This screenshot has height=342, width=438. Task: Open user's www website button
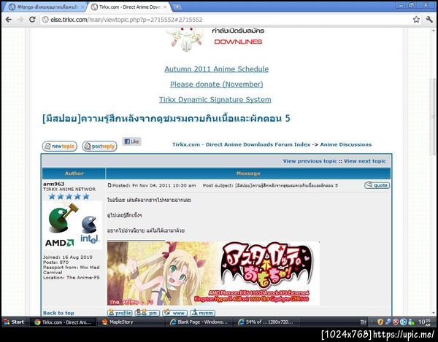pos(175,313)
